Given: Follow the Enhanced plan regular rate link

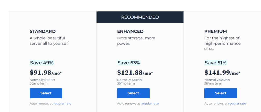Looking at the screenshot, I should point(150,103).
